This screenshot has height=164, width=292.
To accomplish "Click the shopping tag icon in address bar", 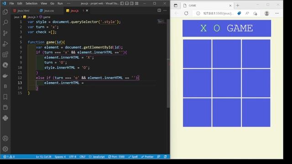I will pos(239,13).
